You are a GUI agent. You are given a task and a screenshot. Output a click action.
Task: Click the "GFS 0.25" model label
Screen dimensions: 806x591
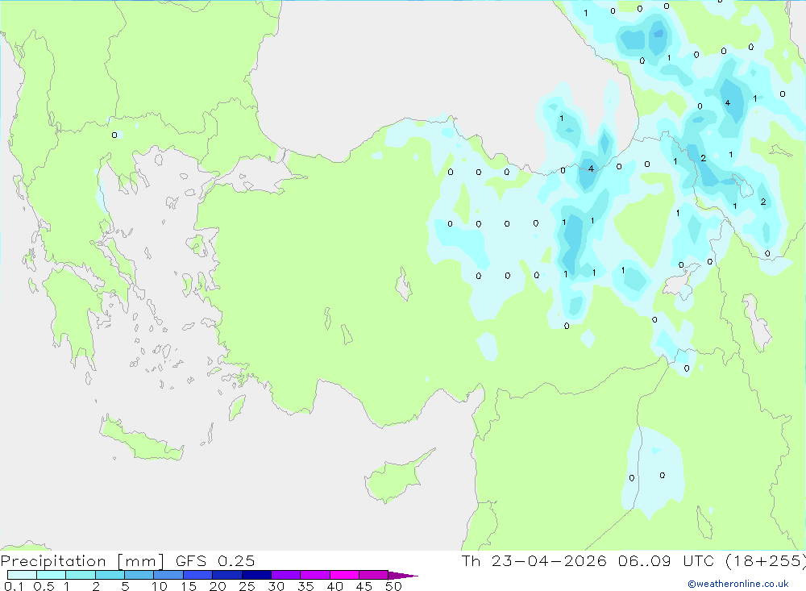[215, 560]
